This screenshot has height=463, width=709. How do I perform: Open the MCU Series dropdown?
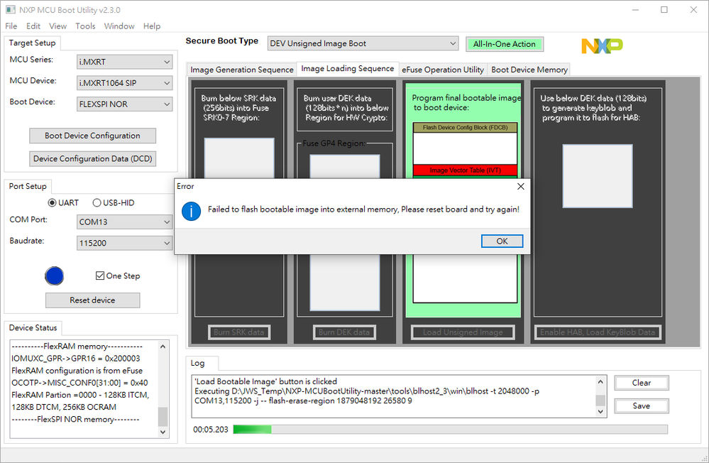click(x=124, y=62)
